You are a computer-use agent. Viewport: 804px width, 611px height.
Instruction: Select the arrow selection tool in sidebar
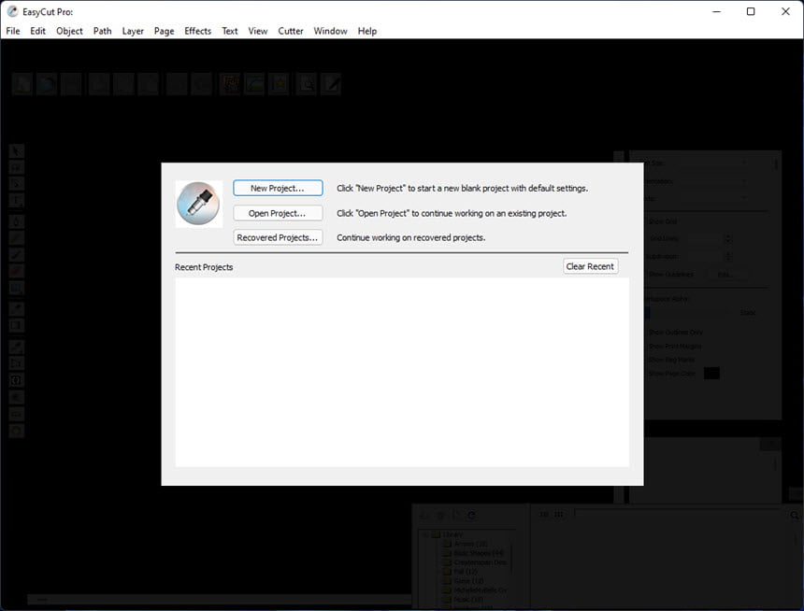[x=17, y=150]
